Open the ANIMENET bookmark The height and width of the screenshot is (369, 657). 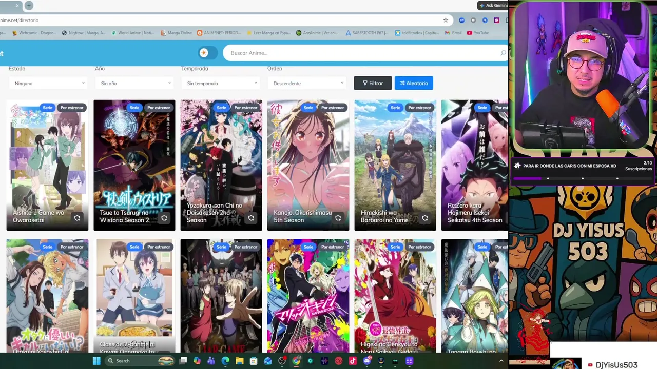coord(219,33)
